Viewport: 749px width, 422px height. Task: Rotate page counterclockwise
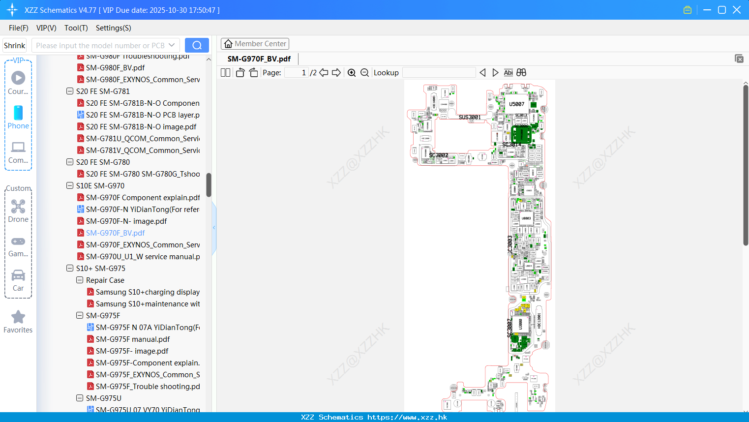[240, 73]
